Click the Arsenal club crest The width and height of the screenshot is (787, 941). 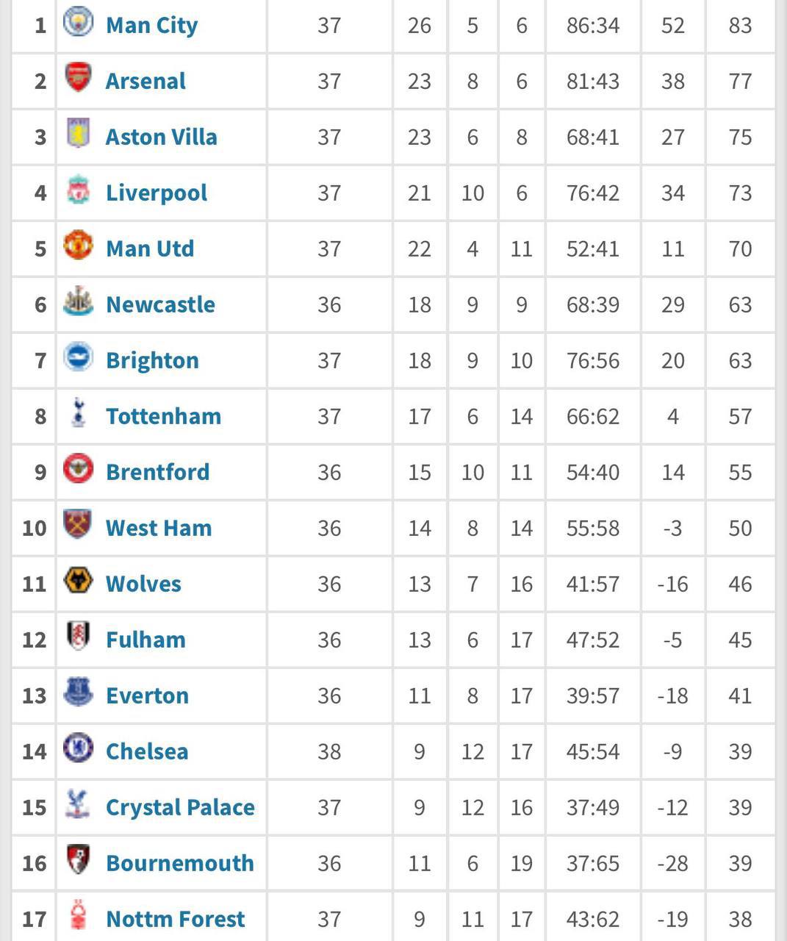click(x=78, y=77)
